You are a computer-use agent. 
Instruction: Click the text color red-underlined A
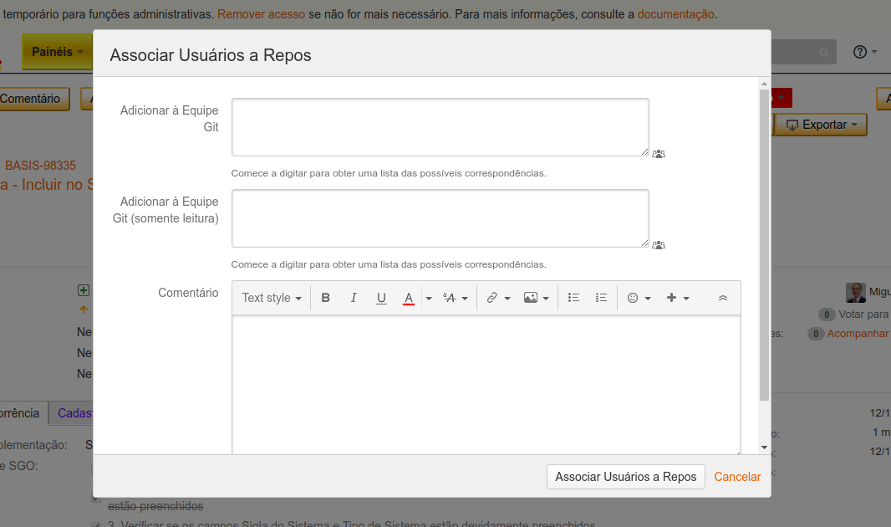409,298
